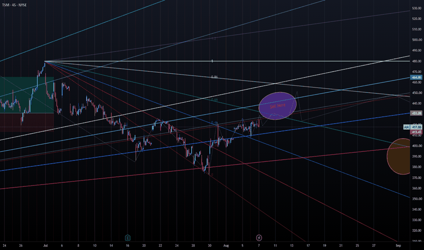Screen dimensions: 424x250
Task: Click the '26' date label on the time axis
Action: tap(21, 245)
